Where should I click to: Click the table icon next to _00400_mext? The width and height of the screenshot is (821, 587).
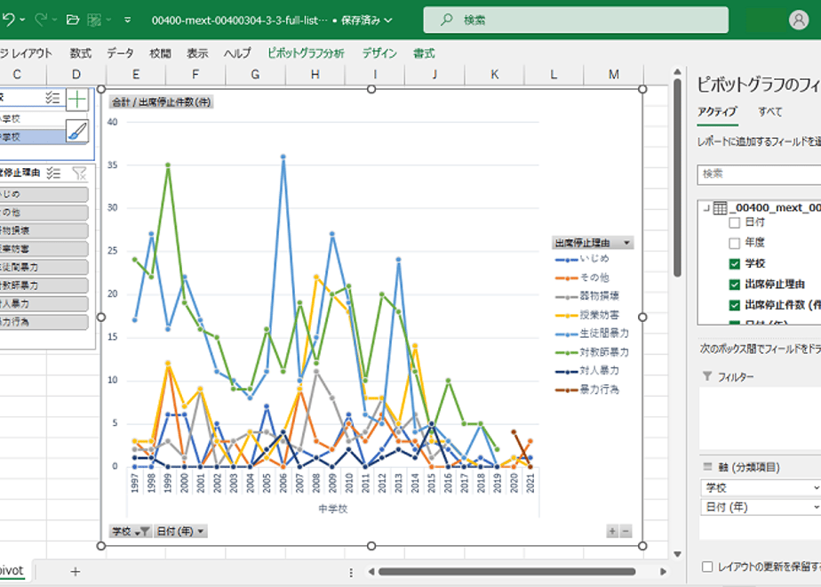720,208
